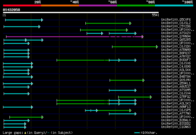This screenshot has height=135, width=196.
Task: Open the UniRef100_Q7RN94 hit label
Action: [176, 36]
